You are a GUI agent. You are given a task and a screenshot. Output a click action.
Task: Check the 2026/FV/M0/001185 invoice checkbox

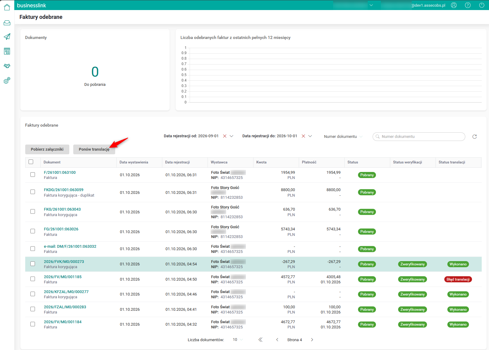point(33,279)
